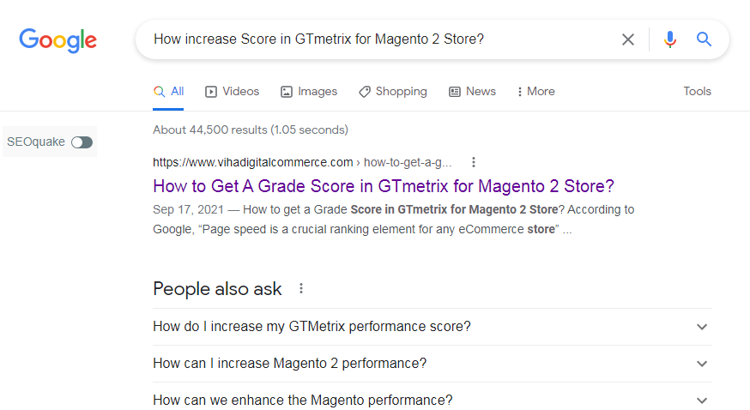750x410 pixels.
Task: Open 'How to Get A Grade Score' result
Action: [383, 186]
